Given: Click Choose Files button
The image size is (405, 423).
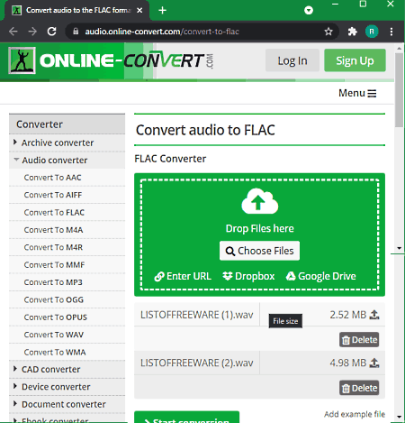Looking at the screenshot, I should 259,251.
